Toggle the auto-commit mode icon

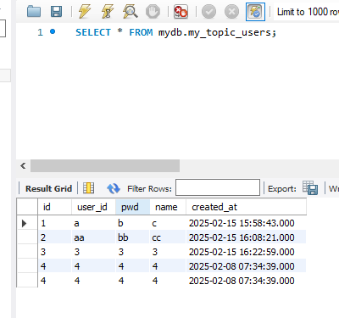pyautogui.click(x=255, y=12)
